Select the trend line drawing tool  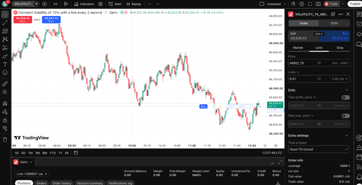click(5, 22)
